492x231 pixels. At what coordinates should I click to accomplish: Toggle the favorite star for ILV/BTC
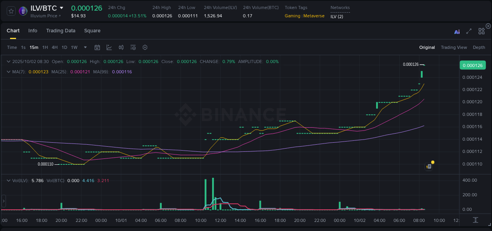coord(11,11)
